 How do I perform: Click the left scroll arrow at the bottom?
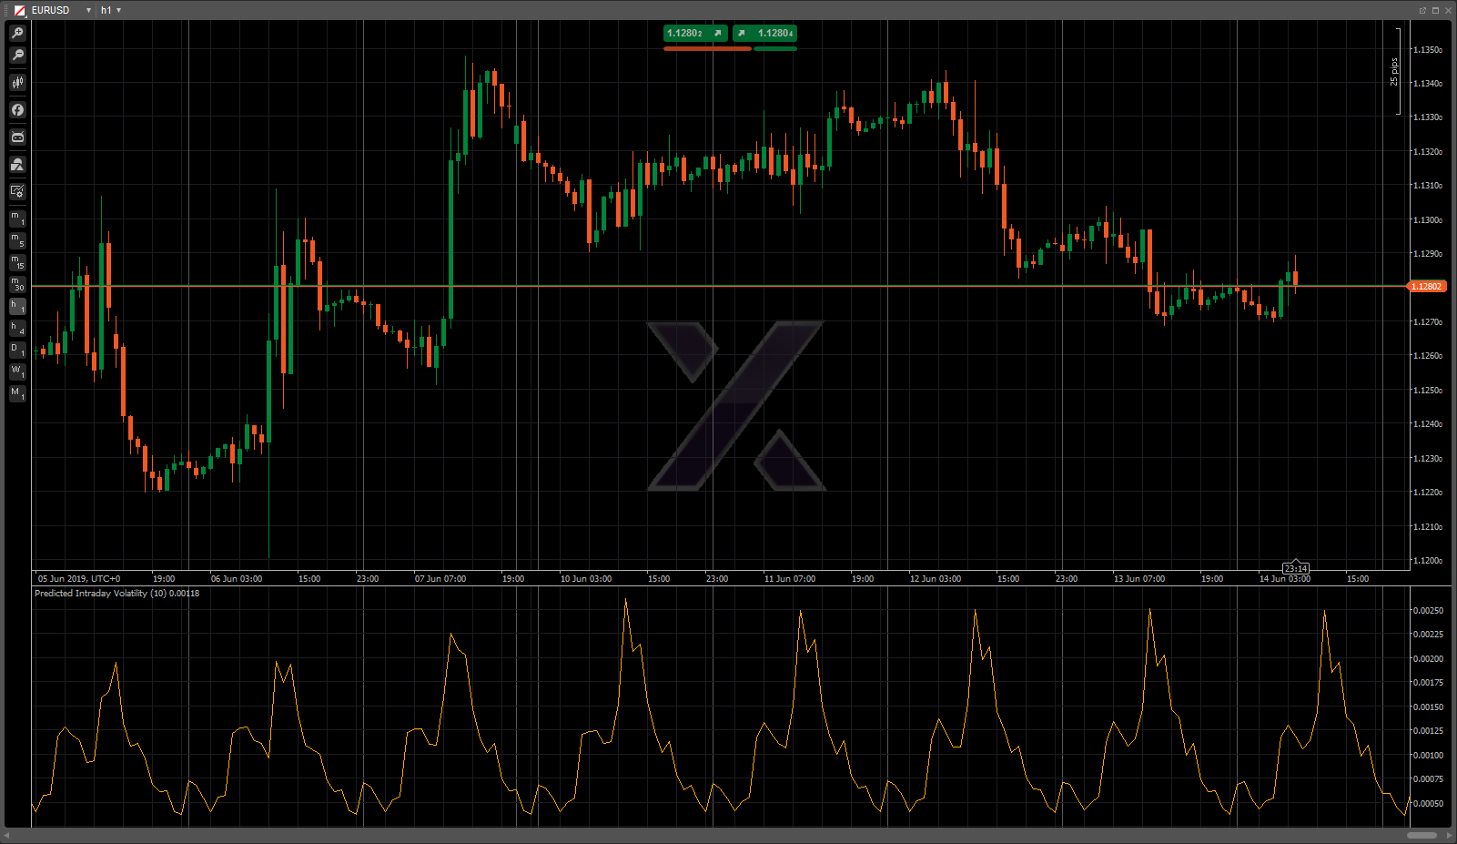click(x=7, y=835)
